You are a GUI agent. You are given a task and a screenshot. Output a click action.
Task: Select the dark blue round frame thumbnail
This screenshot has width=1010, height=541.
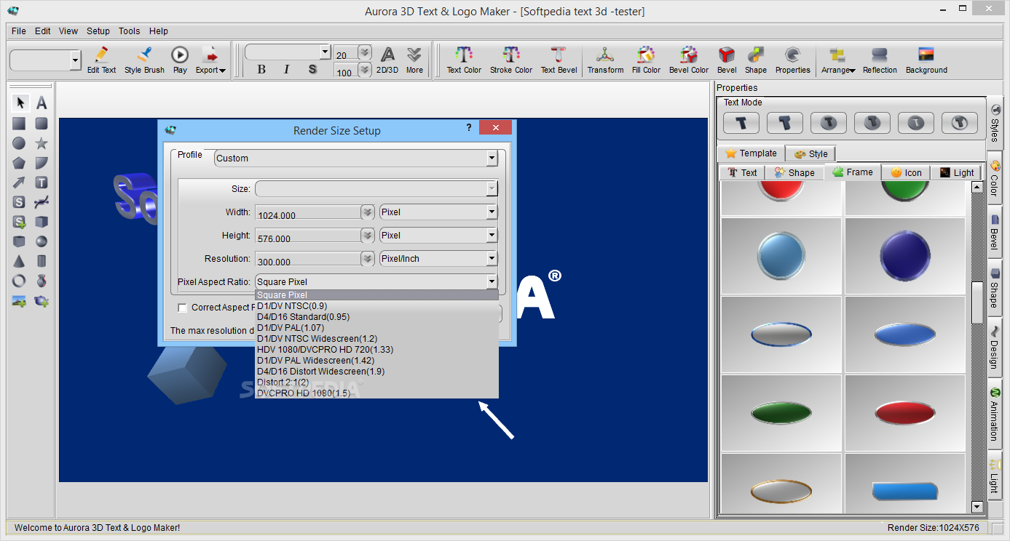tap(904, 256)
